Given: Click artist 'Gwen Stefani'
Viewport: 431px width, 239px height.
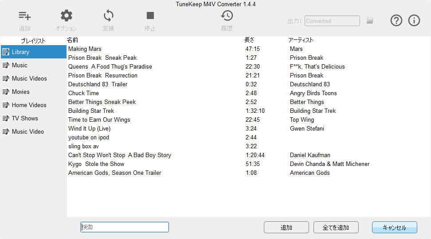Looking at the screenshot, I should [307, 128].
